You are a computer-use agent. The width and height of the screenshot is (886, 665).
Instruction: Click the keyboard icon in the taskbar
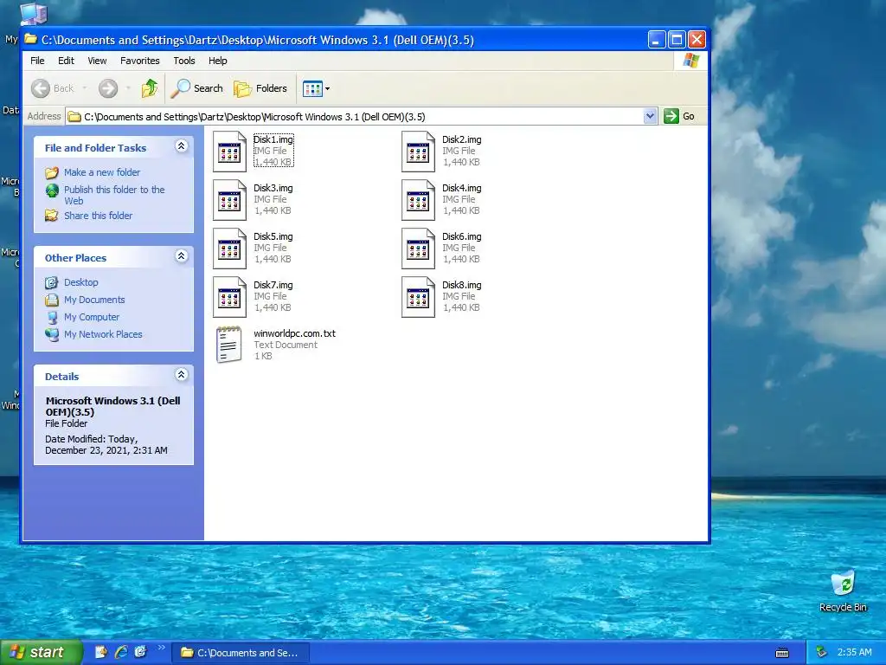point(782,653)
